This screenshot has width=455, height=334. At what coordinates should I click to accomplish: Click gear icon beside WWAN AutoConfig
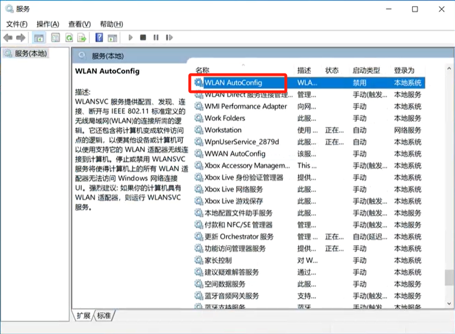198,154
